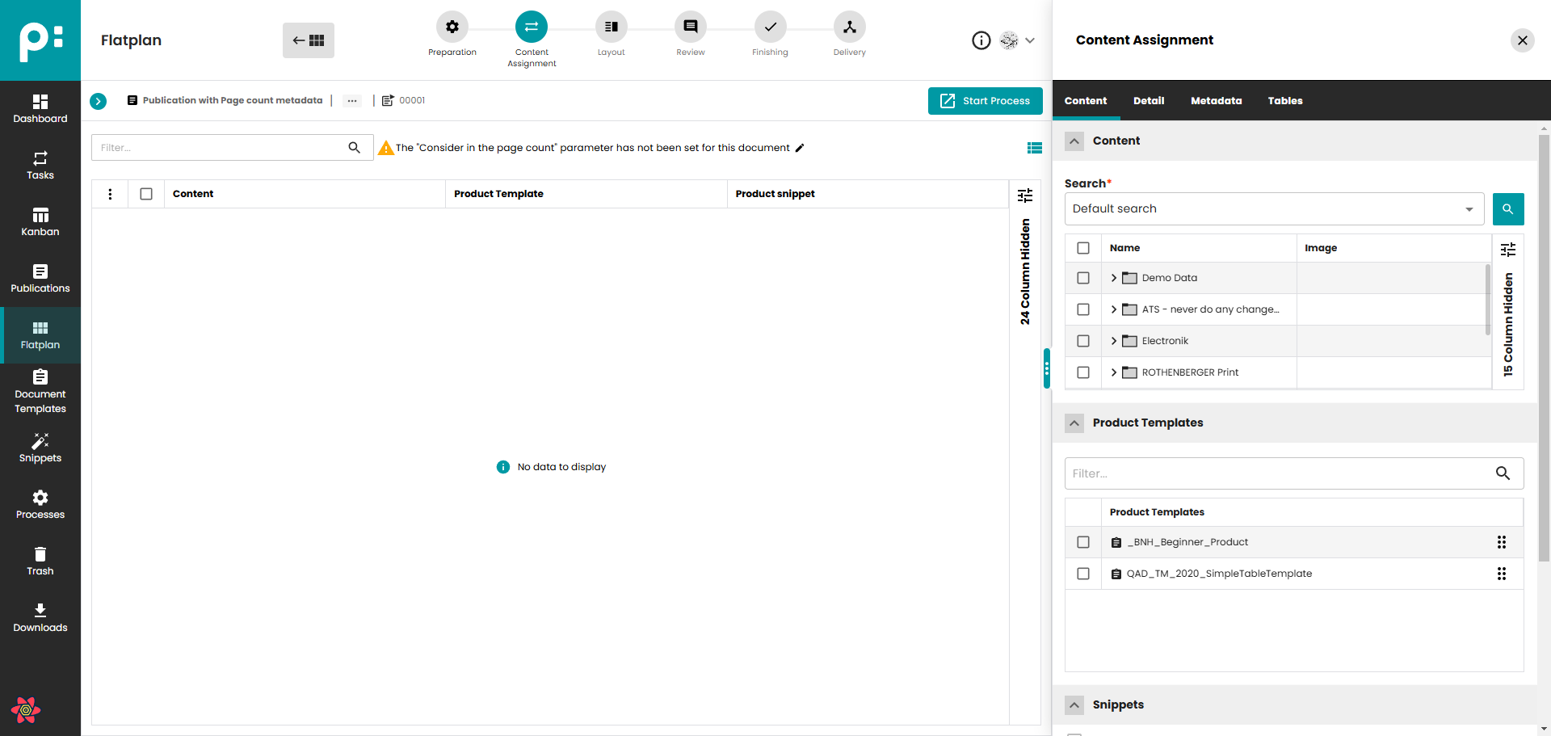Image resolution: width=1551 pixels, height=736 pixels.
Task: Switch to the Metadata tab
Action: pyautogui.click(x=1216, y=101)
